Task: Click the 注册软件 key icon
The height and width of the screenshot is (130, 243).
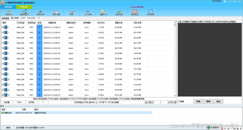Action: (8, 11)
